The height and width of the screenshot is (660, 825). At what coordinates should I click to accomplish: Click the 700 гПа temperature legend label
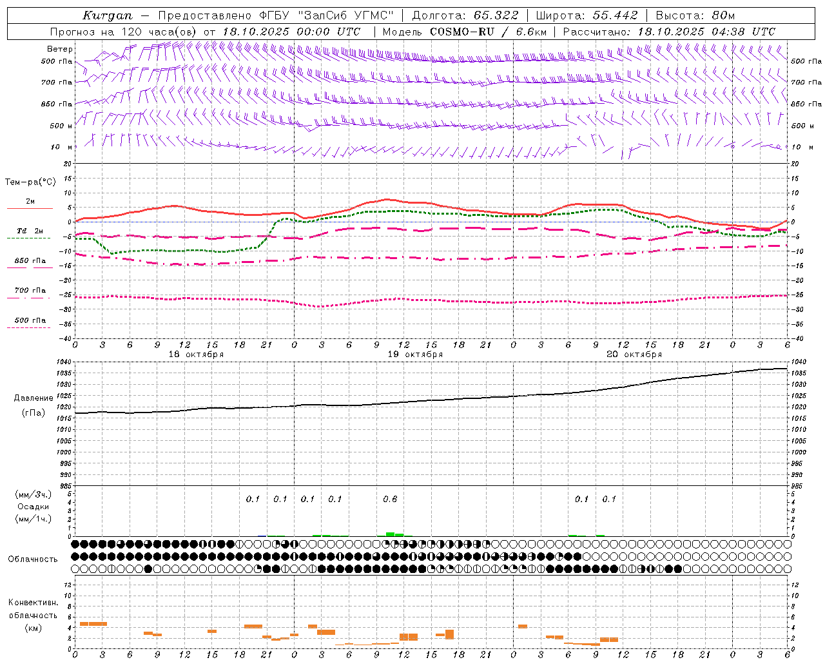(x=30, y=291)
